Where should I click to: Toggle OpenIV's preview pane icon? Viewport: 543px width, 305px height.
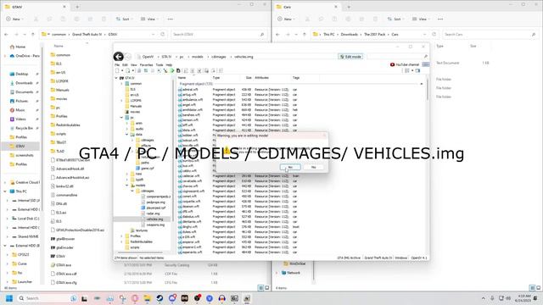(x=417, y=70)
